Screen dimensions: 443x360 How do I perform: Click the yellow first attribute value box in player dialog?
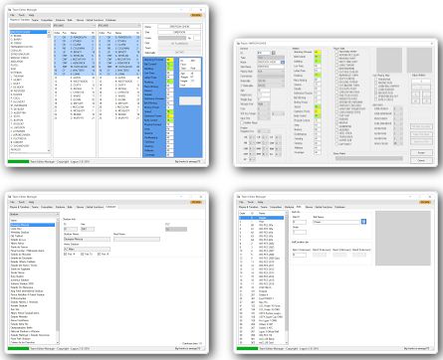click(x=318, y=52)
